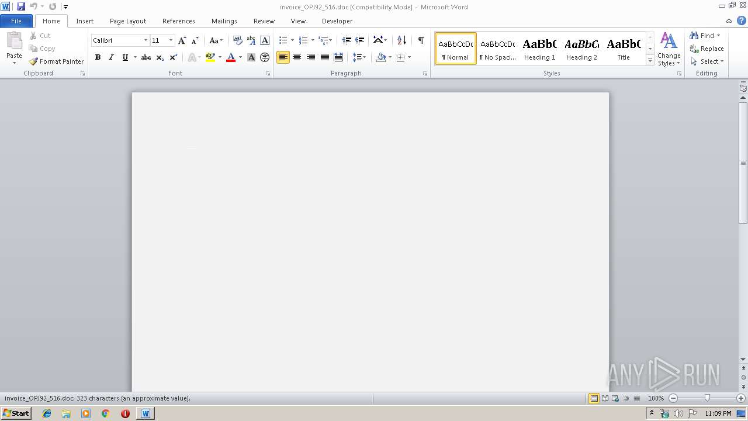Apply the Heading 1 style
748x421 pixels.
click(x=540, y=49)
